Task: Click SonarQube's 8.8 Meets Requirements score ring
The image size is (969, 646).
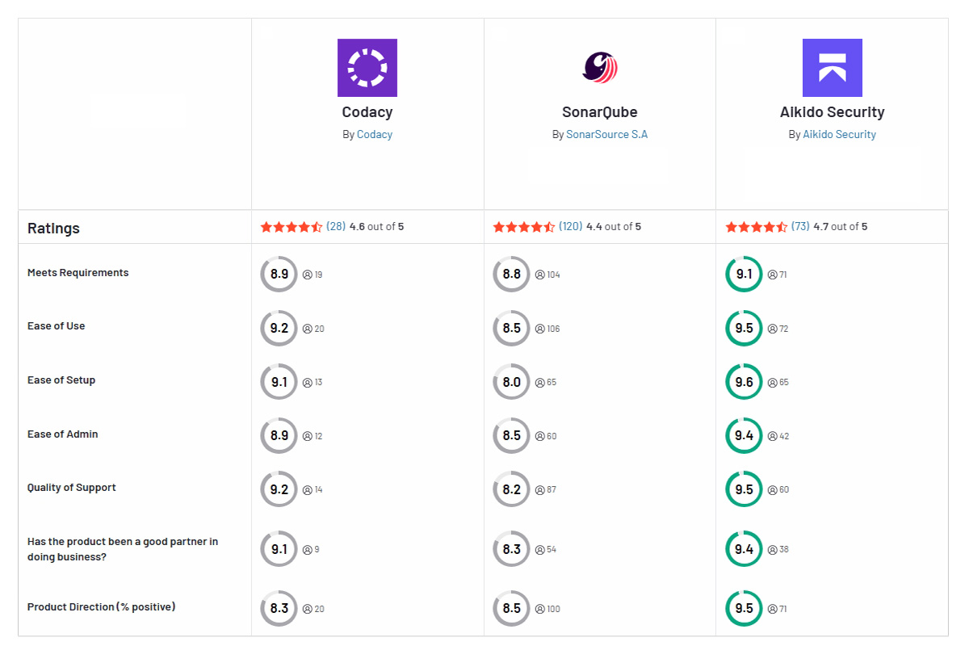Action: click(x=512, y=275)
